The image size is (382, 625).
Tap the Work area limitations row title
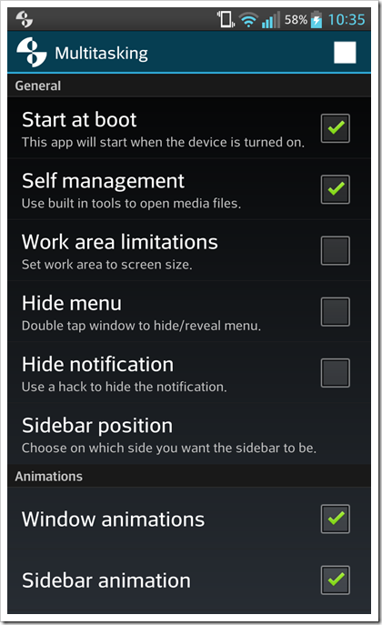click(x=120, y=242)
